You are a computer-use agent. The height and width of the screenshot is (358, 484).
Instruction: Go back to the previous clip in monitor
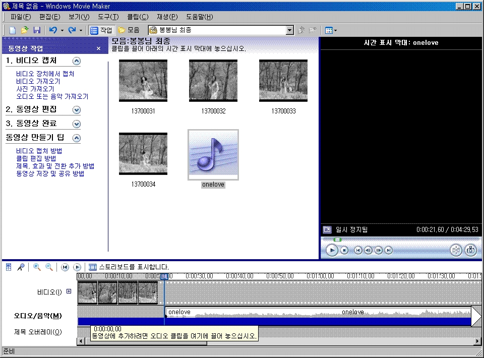[358, 250]
